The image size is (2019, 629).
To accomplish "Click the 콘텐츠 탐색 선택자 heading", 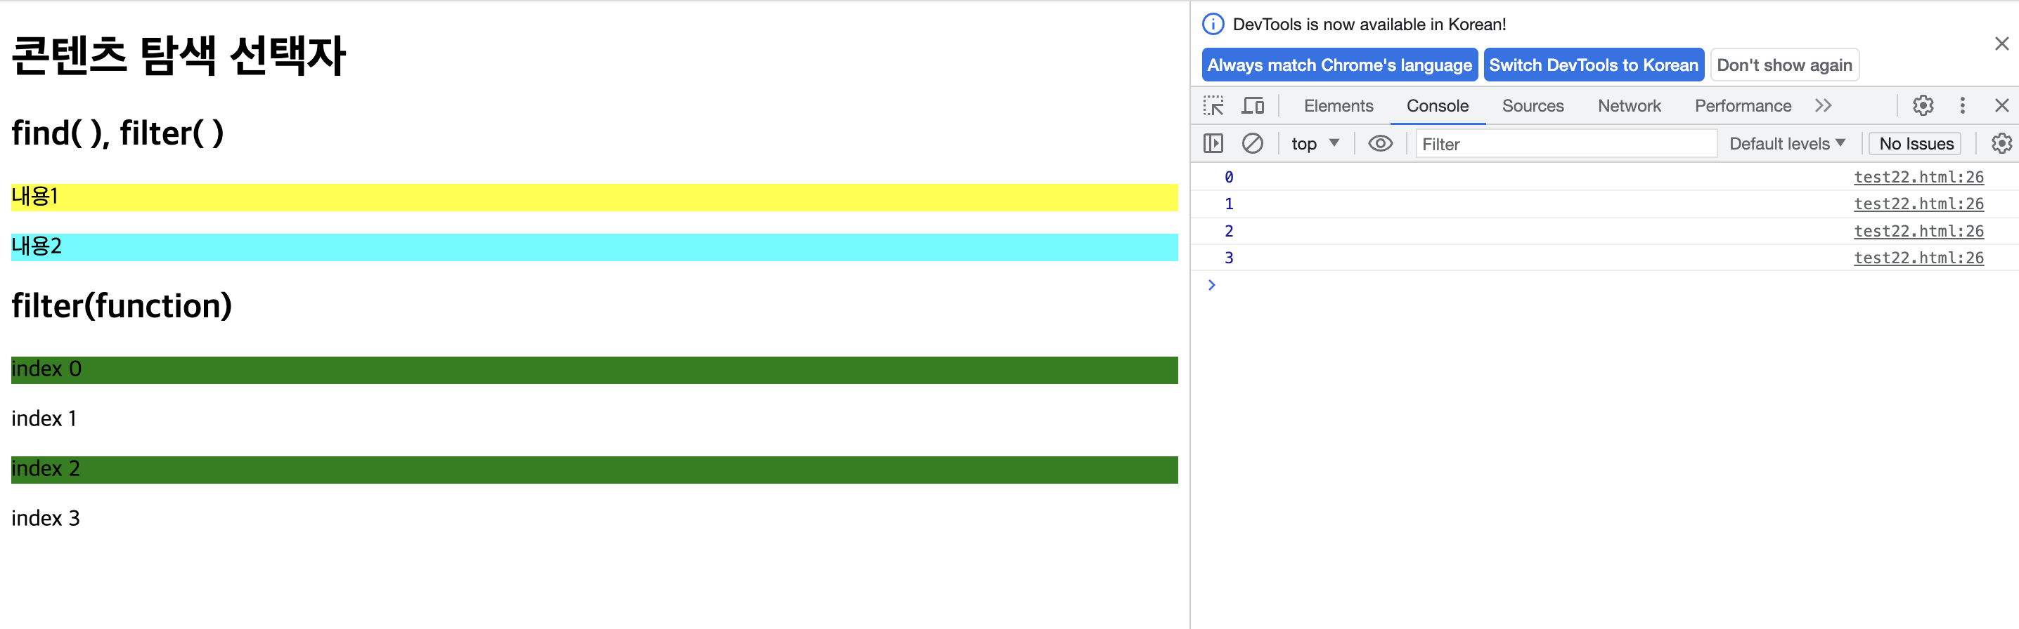I will (179, 56).
